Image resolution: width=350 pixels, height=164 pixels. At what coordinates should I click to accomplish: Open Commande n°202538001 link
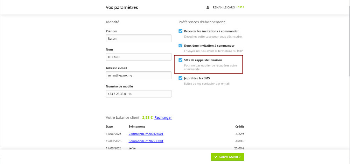[x=146, y=141]
